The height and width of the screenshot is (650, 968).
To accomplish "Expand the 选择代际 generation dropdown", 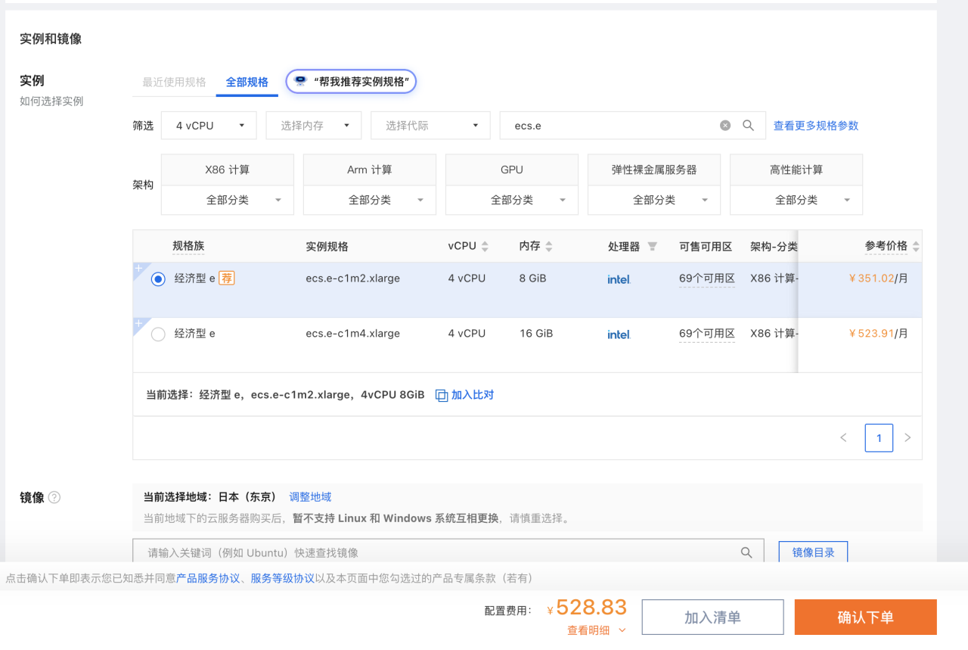I will tap(430, 126).
